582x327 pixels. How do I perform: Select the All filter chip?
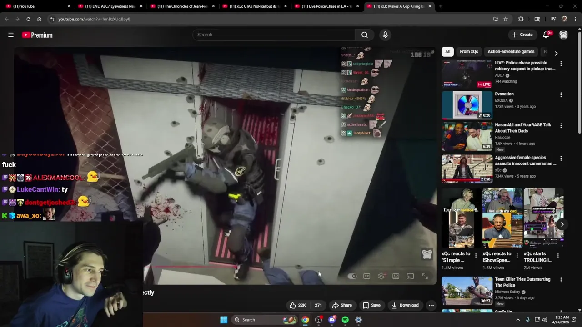pyautogui.click(x=447, y=52)
